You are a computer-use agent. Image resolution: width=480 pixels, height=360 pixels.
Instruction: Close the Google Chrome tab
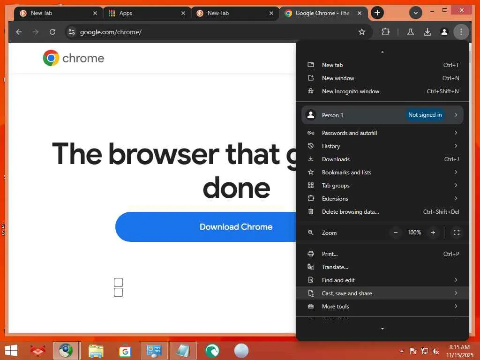point(360,13)
